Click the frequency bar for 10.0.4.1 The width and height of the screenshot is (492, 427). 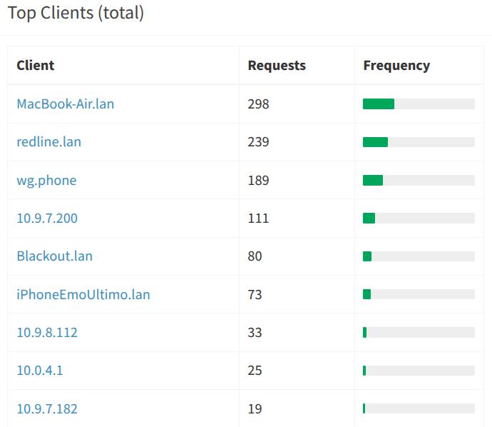point(419,371)
